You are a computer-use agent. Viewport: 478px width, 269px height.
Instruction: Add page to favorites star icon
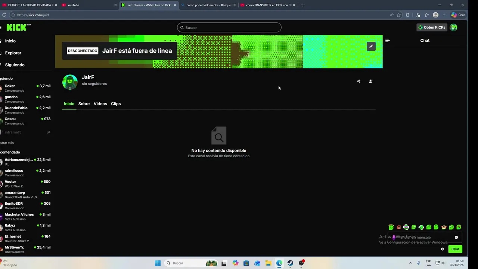(398, 15)
